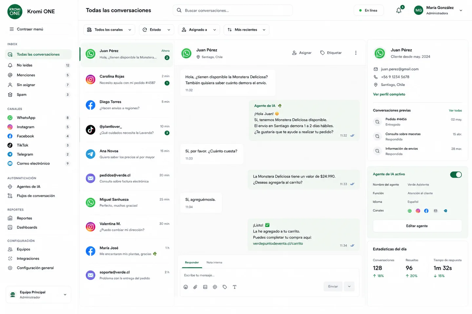Click the Pedido #4456 conversation icon
The height and width of the screenshot is (314, 472).
pyautogui.click(x=378, y=122)
